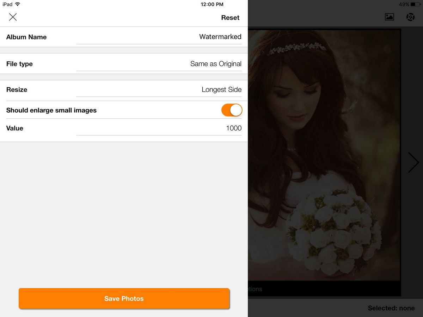
Task: Tap the partially hidden options link
Action: pos(255,289)
